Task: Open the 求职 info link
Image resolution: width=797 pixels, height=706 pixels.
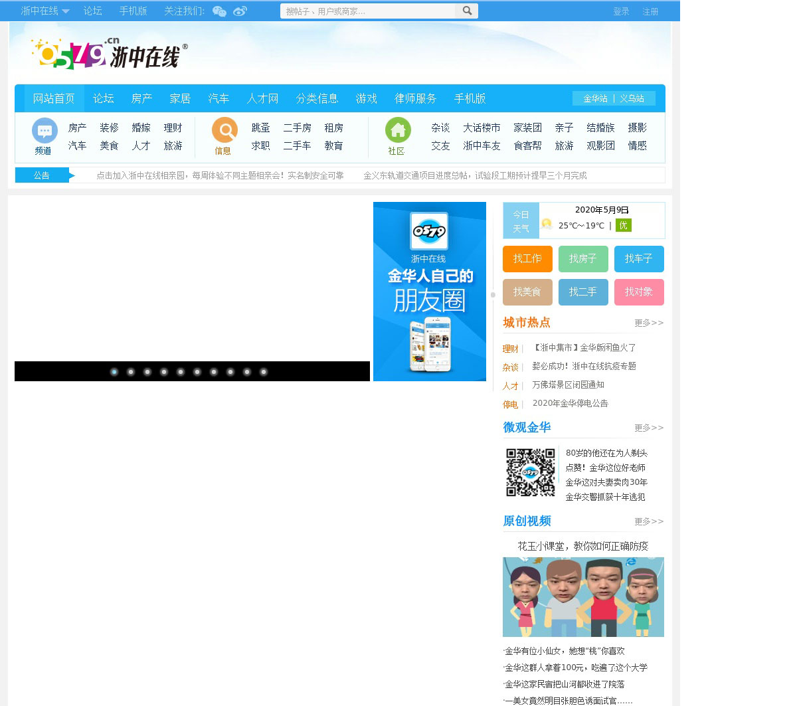Action: tap(260, 145)
